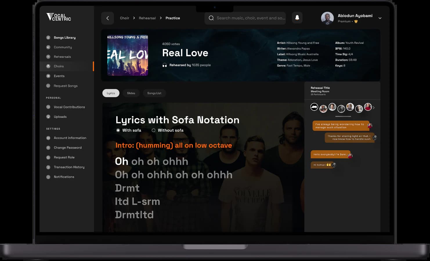Open Vocal Contributions in the sidebar
The height and width of the screenshot is (261, 430).
[69, 107]
